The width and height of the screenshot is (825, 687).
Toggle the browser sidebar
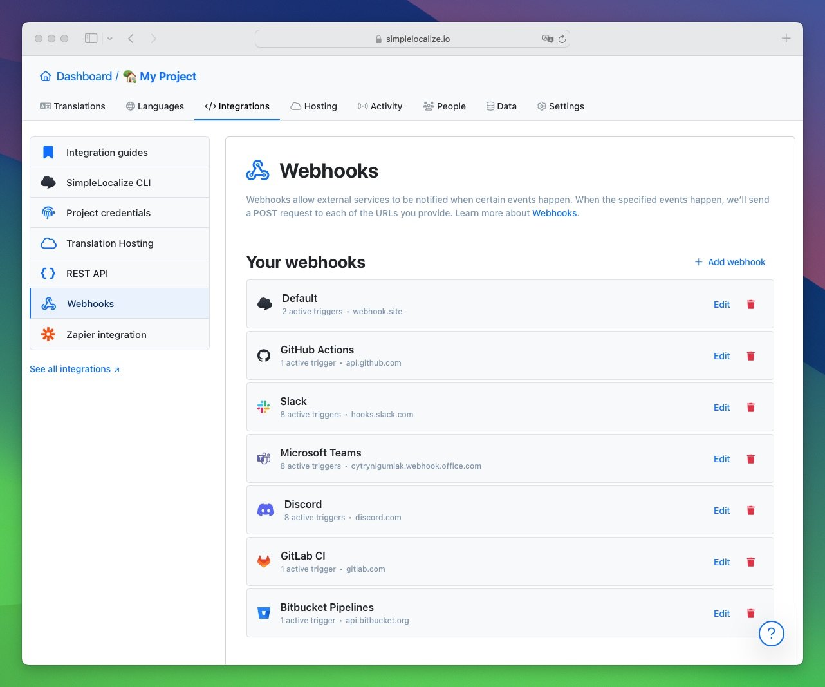pos(91,39)
